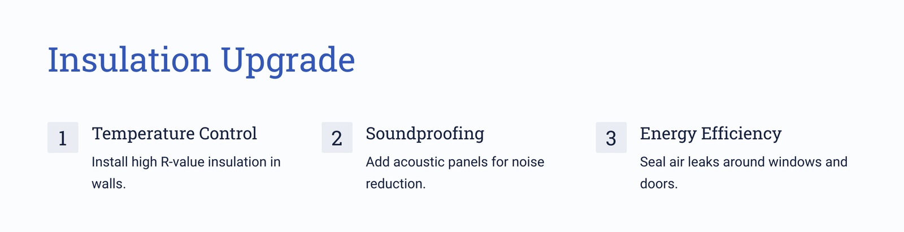Click the text 'Add acoustic panels for noise'
The image size is (904, 232).
(455, 162)
